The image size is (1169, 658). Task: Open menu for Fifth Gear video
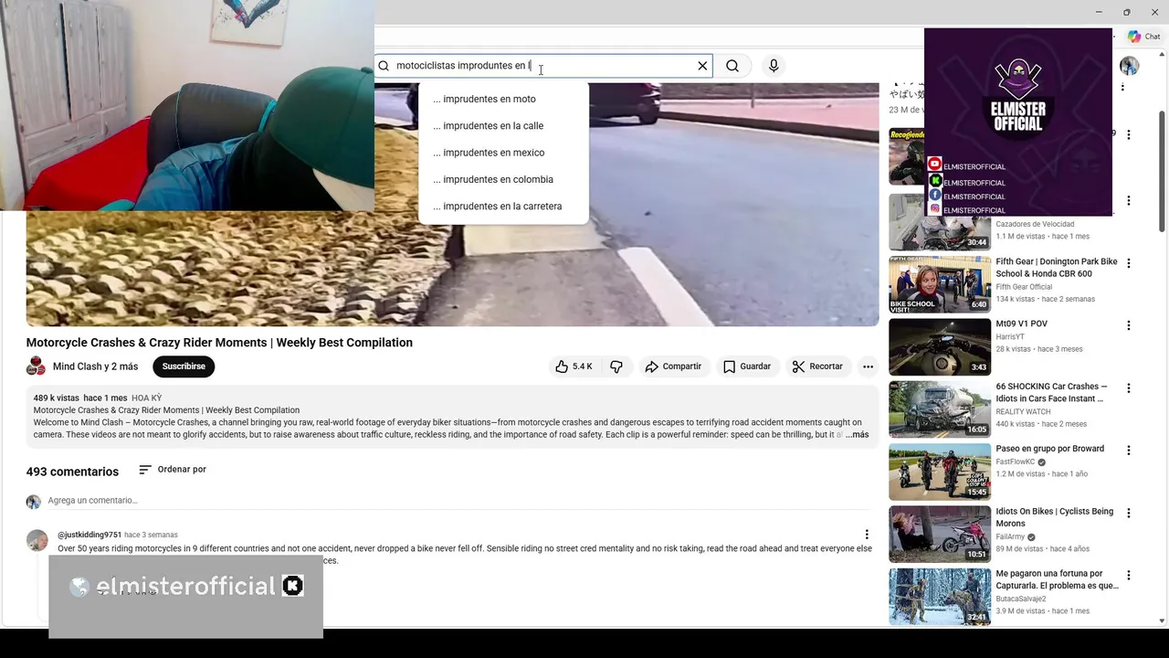coord(1129,263)
